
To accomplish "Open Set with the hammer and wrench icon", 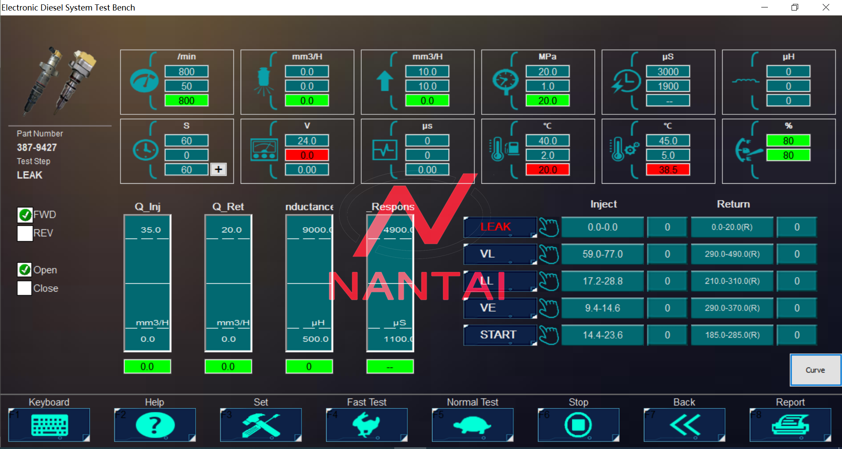I will (x=261, y=424).
